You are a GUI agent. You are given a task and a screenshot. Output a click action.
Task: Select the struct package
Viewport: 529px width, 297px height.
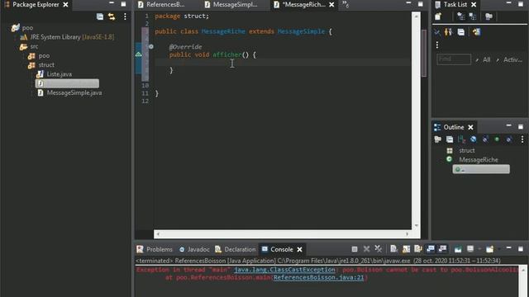point(41,64)
